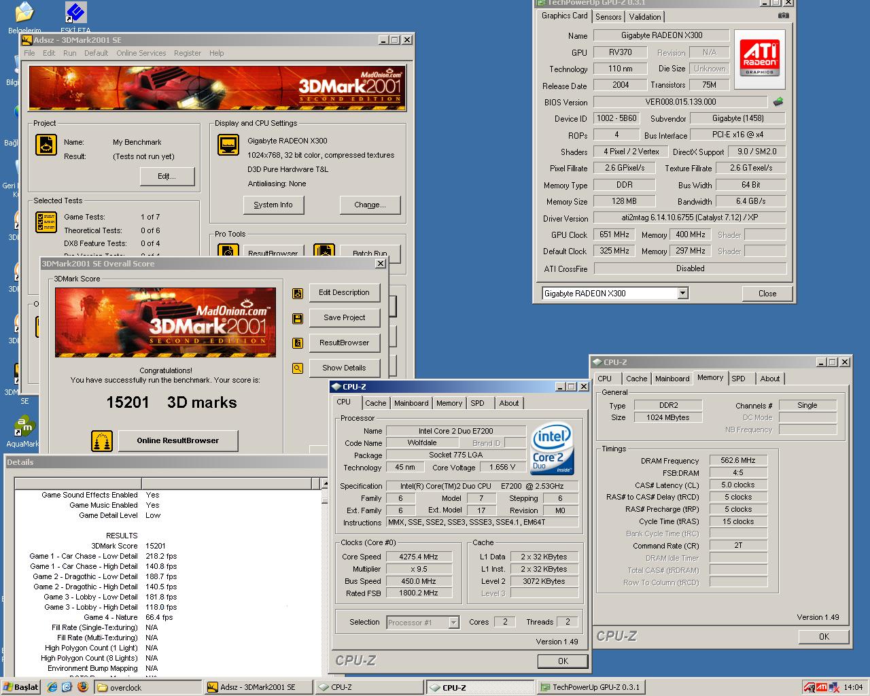Screen dimensions: 870x696
Task: Click the ATI Radeon logo in GPU-Z
Action: pyautogui.click(x=759, y=58)
